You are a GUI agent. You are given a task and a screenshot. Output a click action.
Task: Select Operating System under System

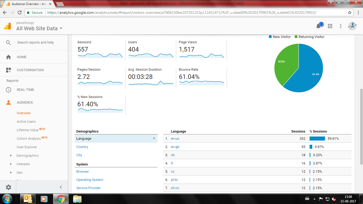click(x=90, y=180)
